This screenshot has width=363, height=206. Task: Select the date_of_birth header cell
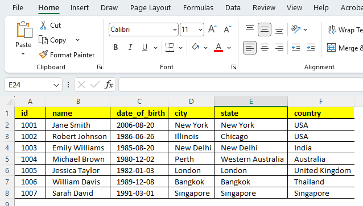(x=139, y=113)
